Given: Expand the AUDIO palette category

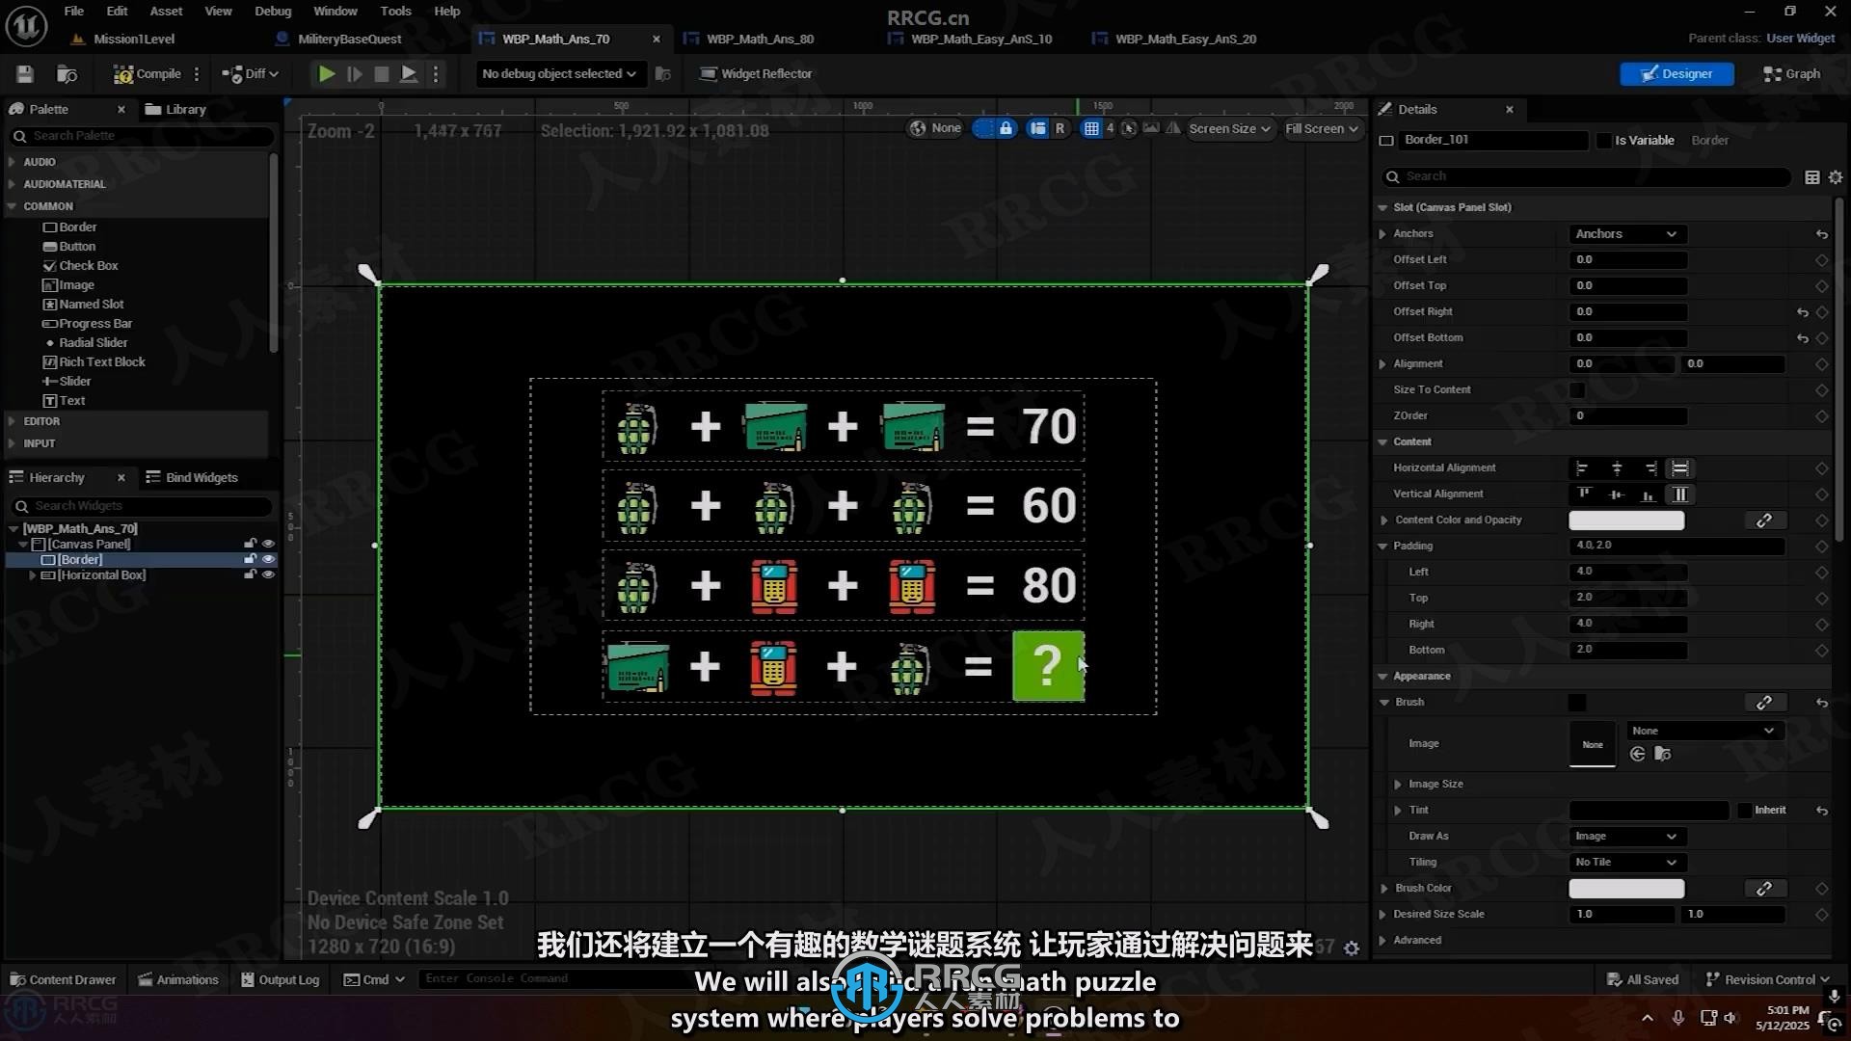Looking at the screenshot, I should pos(12,162).
